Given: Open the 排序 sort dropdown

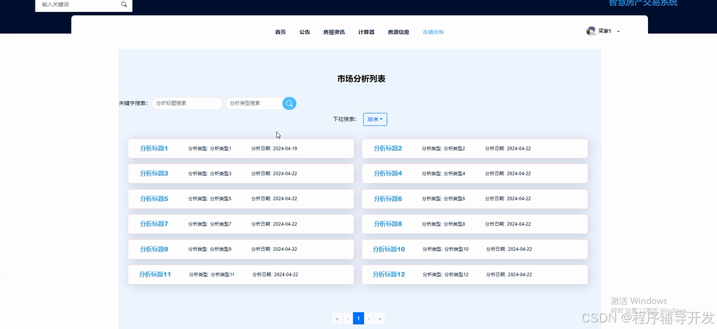Looking at the screenshot, I should tap(375, 120).
